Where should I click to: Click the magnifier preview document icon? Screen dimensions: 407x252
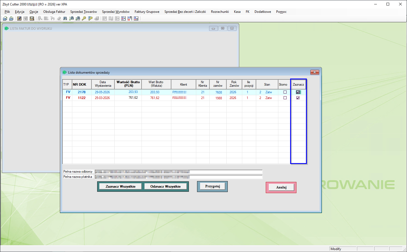click(32, 19)
